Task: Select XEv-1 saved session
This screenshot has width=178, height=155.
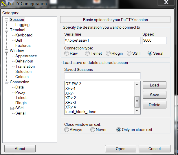Action: click(100, 88)
